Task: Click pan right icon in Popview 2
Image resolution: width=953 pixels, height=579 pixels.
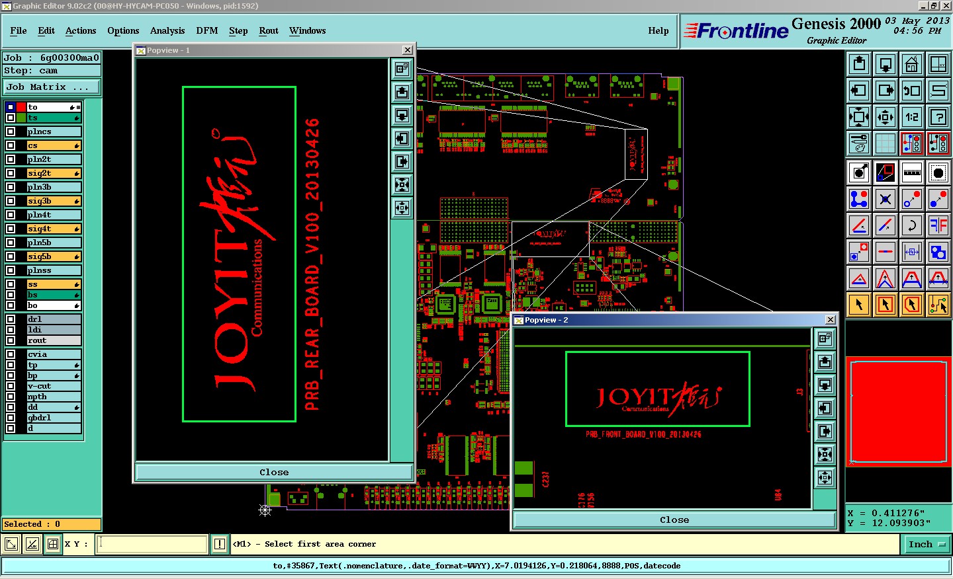Action: [x=825, y=431]
